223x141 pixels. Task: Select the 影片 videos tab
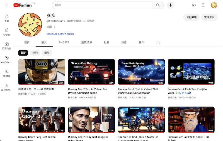pos(44,42)
